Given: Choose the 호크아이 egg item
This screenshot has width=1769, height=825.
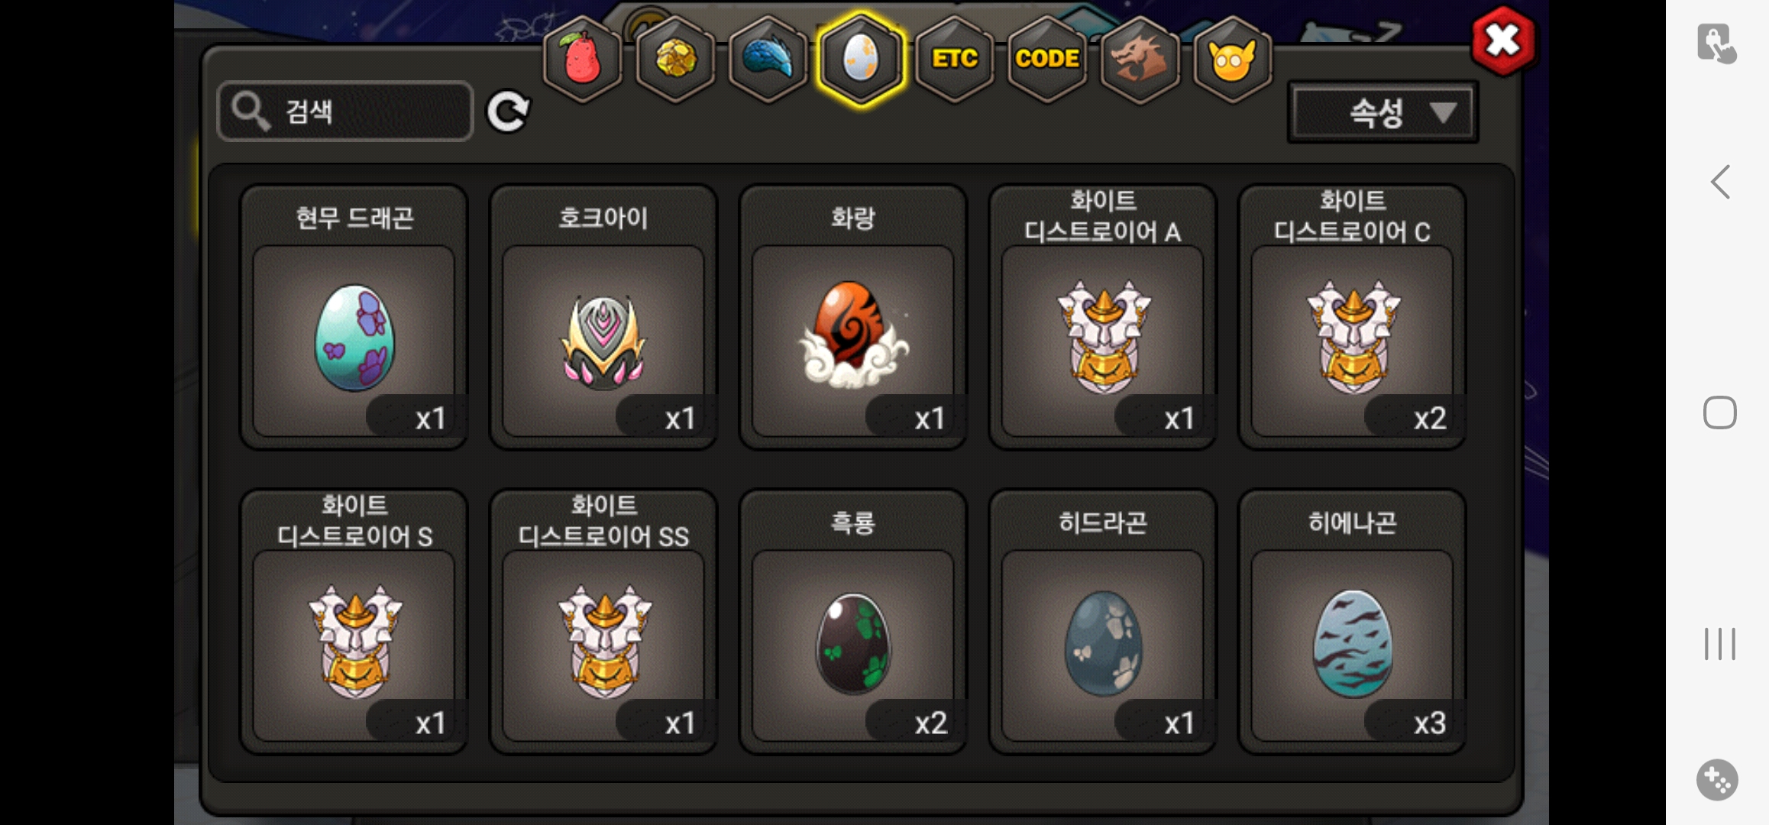Looking at the screenshot, I should [x=603, y=317].
